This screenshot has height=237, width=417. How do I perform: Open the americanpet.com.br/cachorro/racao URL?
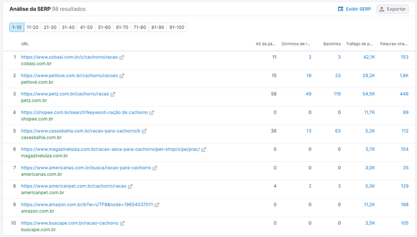pos(73,186)
